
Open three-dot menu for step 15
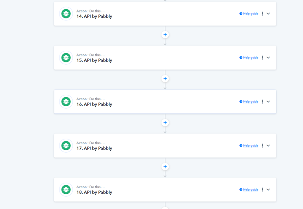(x=262, y=58)
